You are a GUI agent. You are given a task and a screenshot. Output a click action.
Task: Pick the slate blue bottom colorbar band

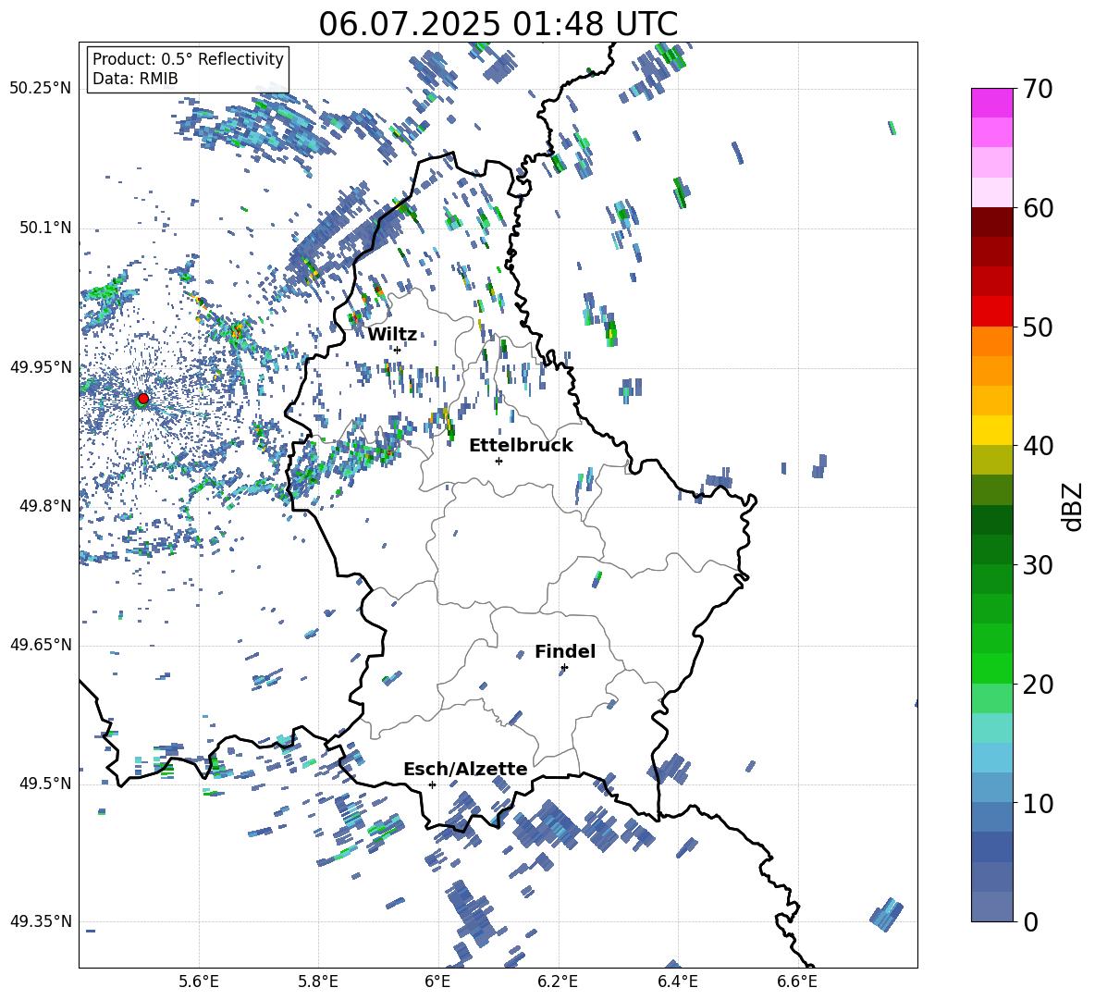991,907
